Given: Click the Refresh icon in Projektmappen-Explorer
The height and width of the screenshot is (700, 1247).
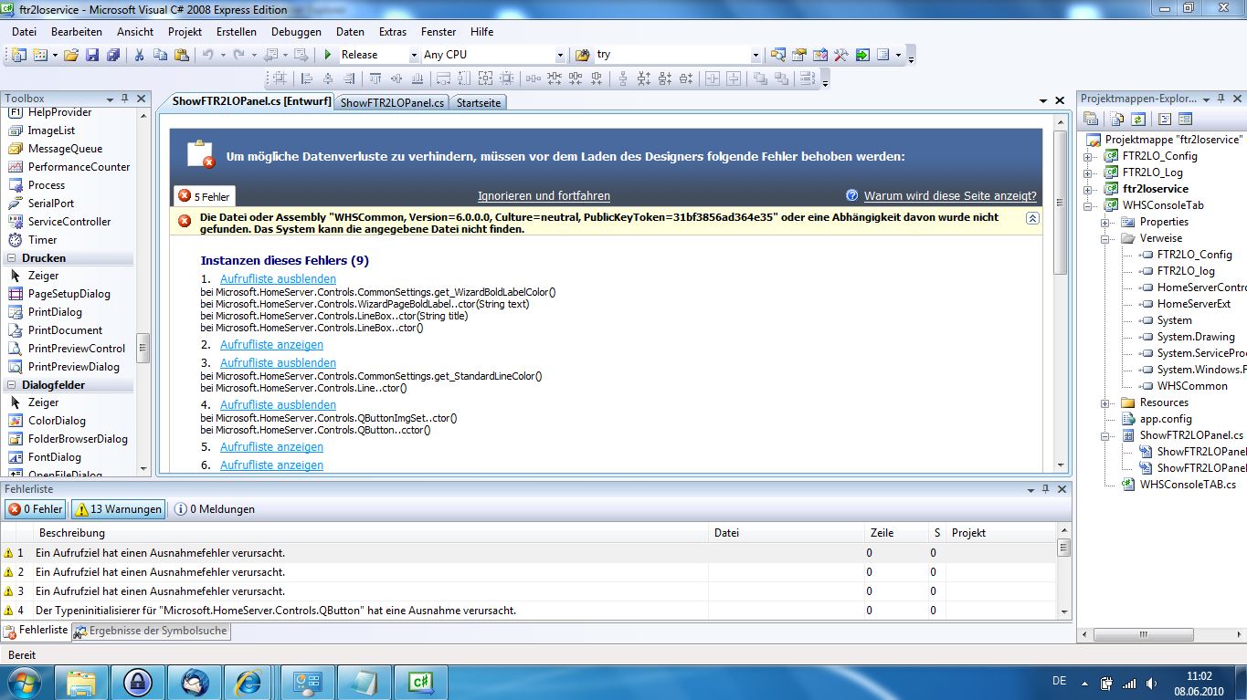Looking at the screenshot, I should pyautogui.click(x=1138, y=119).
